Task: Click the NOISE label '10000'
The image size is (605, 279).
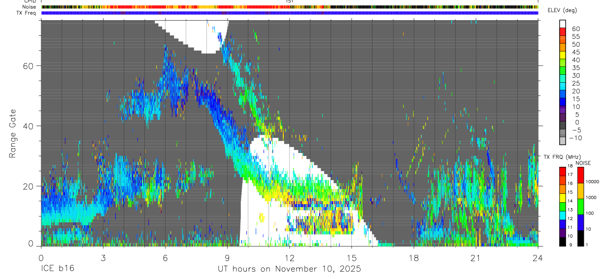Action: [x=592, y=182]
